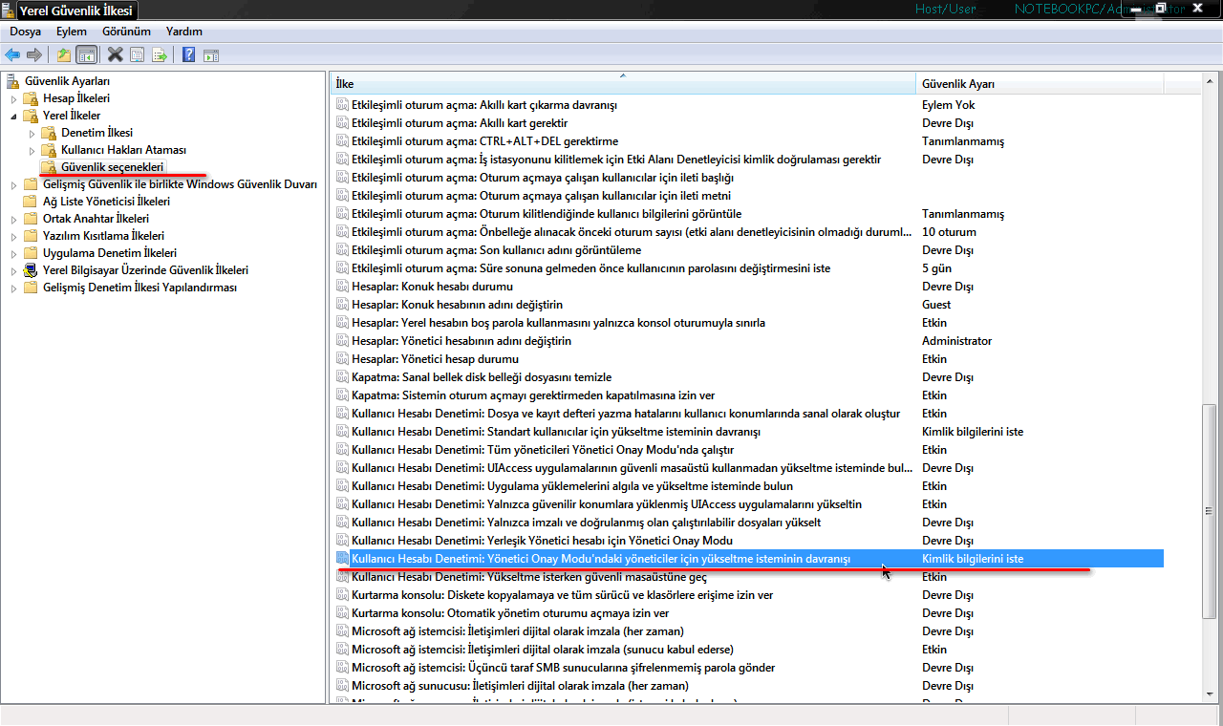Click policy icon of 'Kurtarma konsolu: Otomatik yönetim oturumu açmaya izin ver'
Viewport: 1223px width, 726px height.
(x=342, y=613)
